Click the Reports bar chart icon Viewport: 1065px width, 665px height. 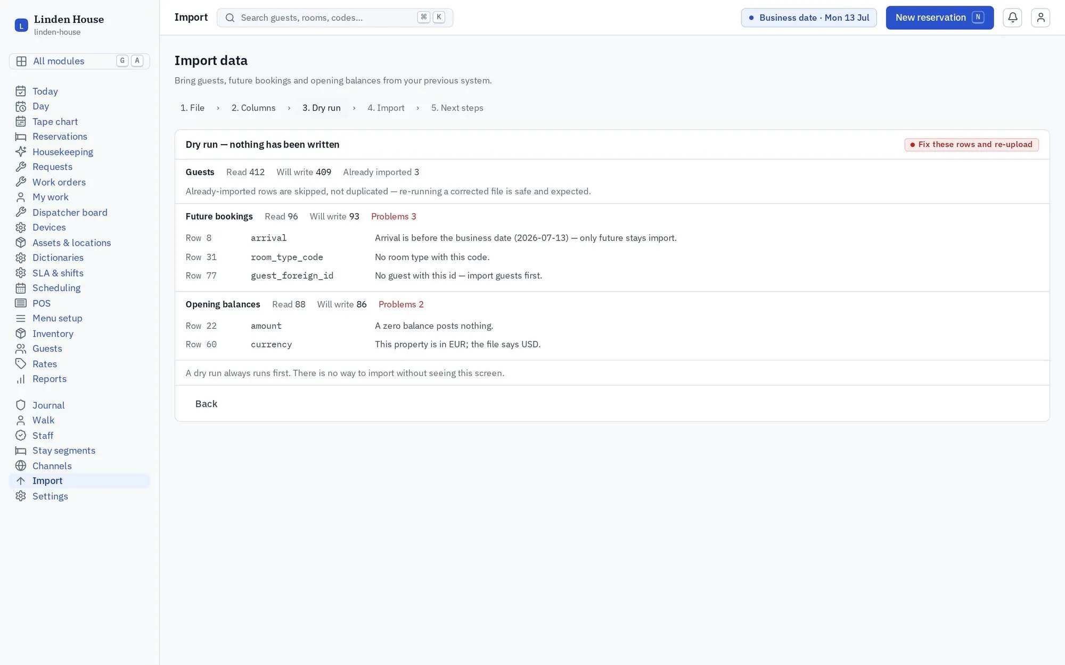pos(21,379)
